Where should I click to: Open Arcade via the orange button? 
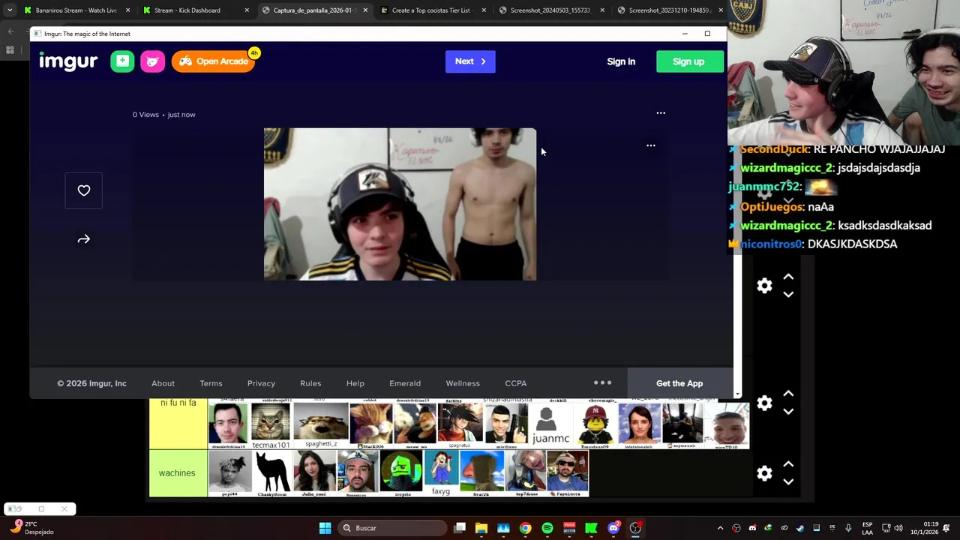click(x=214, y=61)
